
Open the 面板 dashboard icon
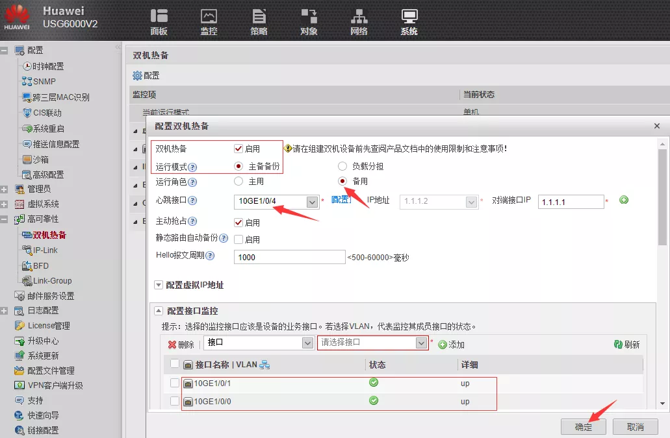click(x=159, y=17)
